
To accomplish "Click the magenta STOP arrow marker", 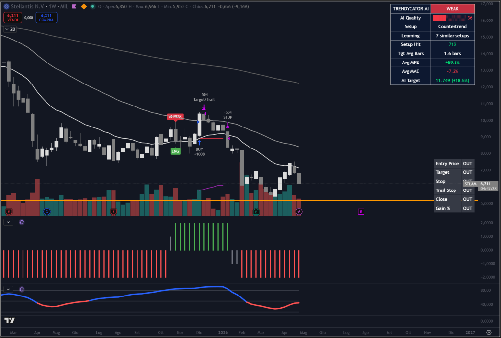I will (228, 125).
